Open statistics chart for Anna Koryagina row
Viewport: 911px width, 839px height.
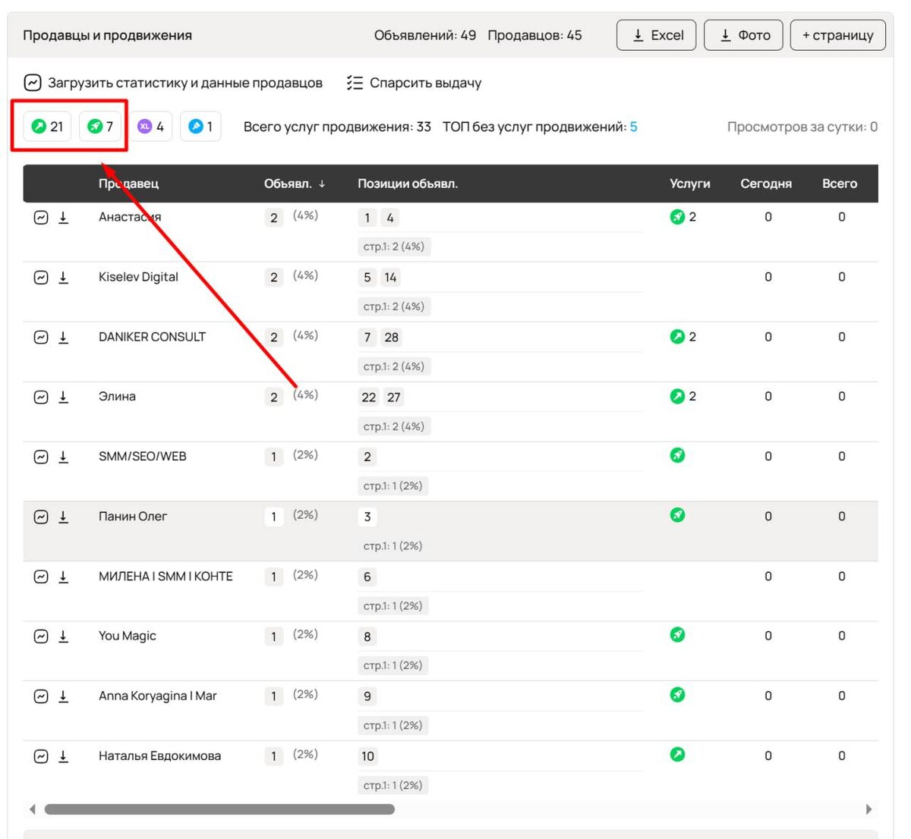(41, 697)
